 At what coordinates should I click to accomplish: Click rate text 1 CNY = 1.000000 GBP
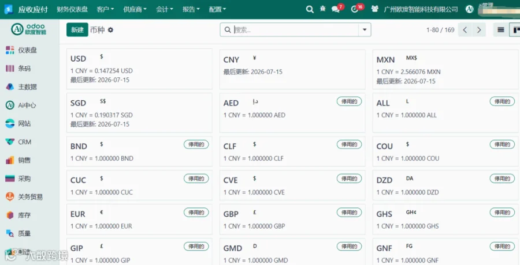tap(254, 226)
